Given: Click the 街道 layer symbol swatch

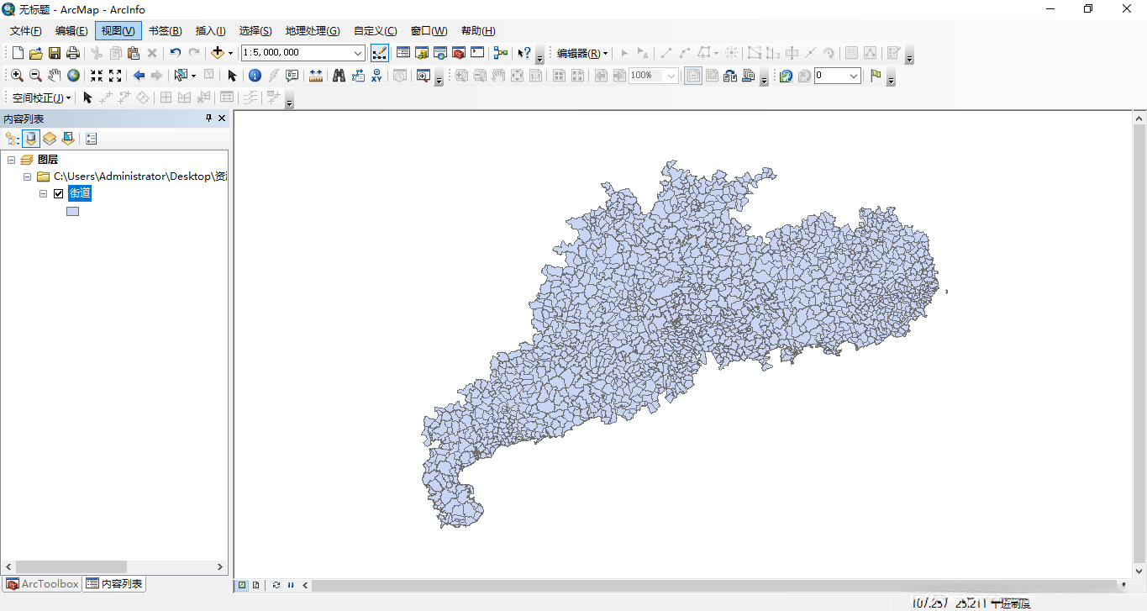Looking at the screenshot, I should [72, 212].
